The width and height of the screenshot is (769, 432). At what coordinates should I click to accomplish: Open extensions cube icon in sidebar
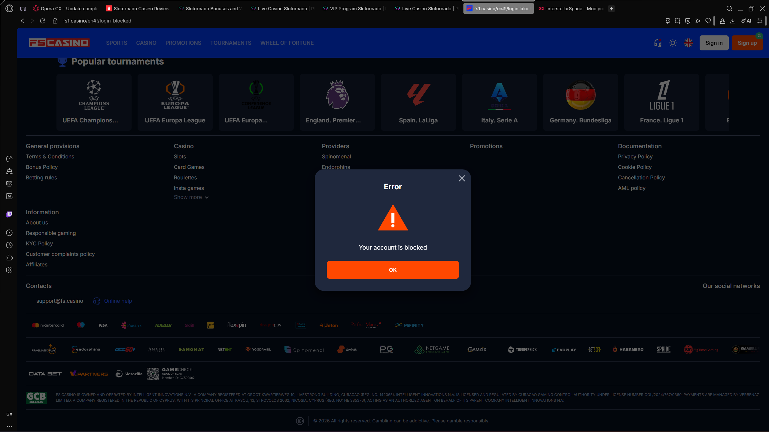tap(9, 258)
